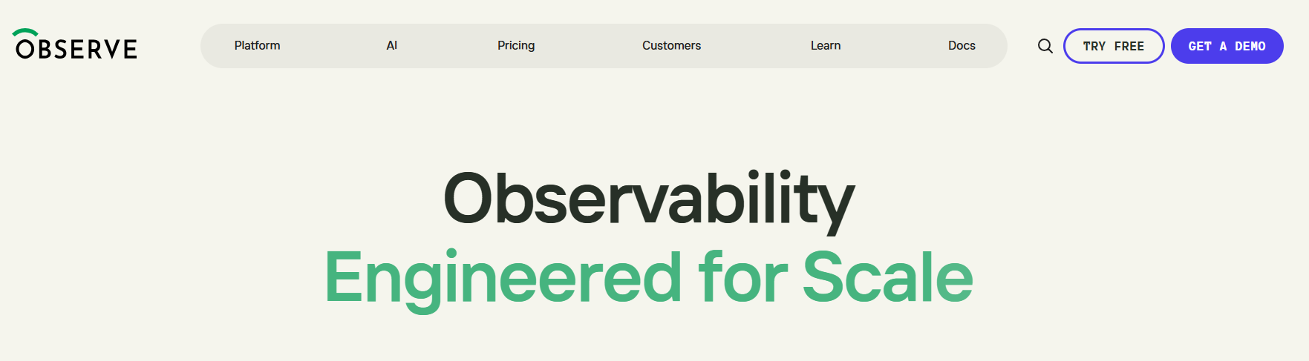Click the green arc above the logo
The width and height of the screenshot is (1309, 361).
25,32
